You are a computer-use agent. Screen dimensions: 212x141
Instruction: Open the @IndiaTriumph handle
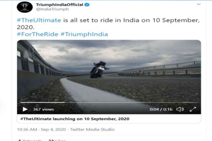point(52,9)
